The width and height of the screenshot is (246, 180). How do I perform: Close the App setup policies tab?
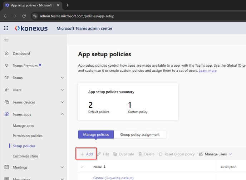point(58,5)
